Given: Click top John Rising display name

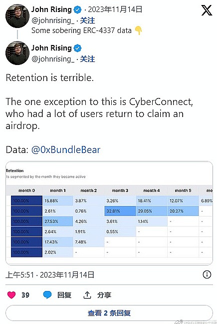Looking at the screenshot, I should pos(51,9).
